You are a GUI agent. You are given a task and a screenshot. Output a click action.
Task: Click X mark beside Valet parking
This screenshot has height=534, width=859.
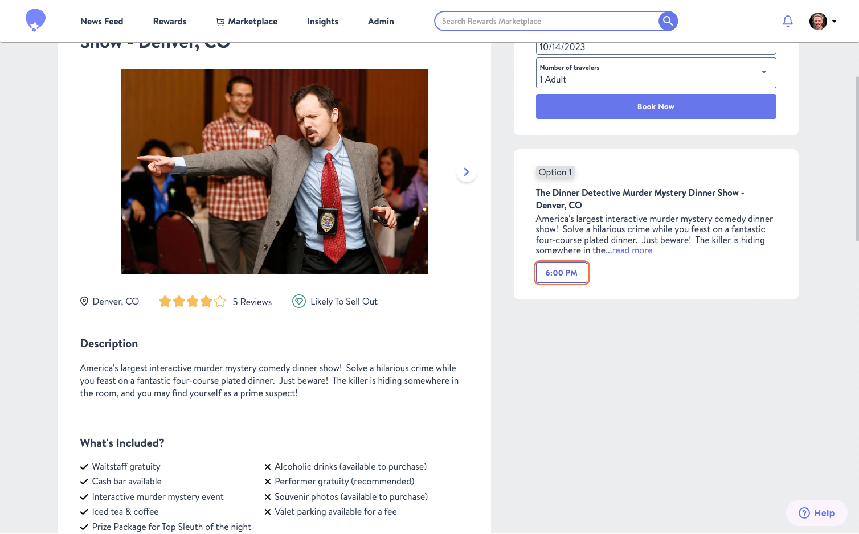coord(268,512)
